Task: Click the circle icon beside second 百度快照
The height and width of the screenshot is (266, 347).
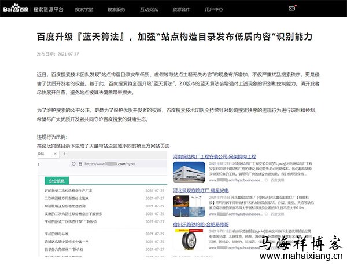Action: (x=266, y=214)
